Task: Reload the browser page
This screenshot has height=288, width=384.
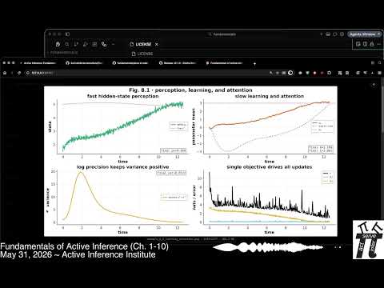Action: coord(19,73)
